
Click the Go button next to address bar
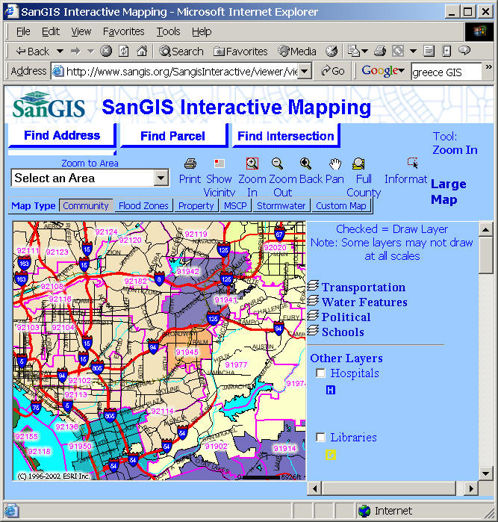coord(332,71)
